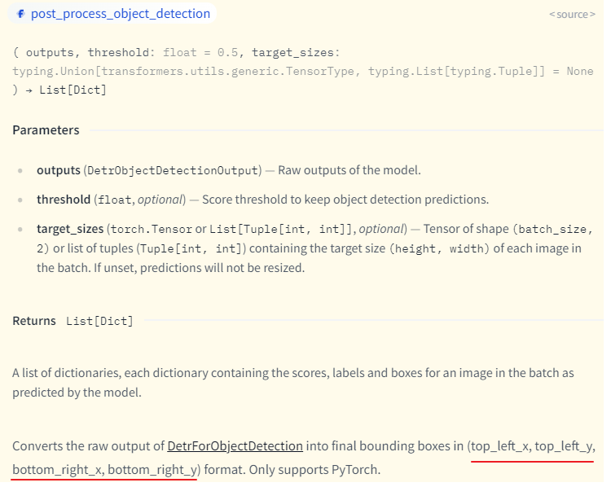Click the '→ List[Dict]' return annotation in signature
This screenshot has height=487, width=611.
point(66,90)
